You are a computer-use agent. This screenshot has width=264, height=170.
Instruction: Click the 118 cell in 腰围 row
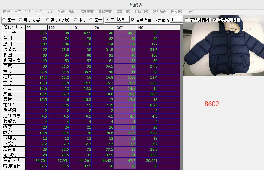[125, 44]
